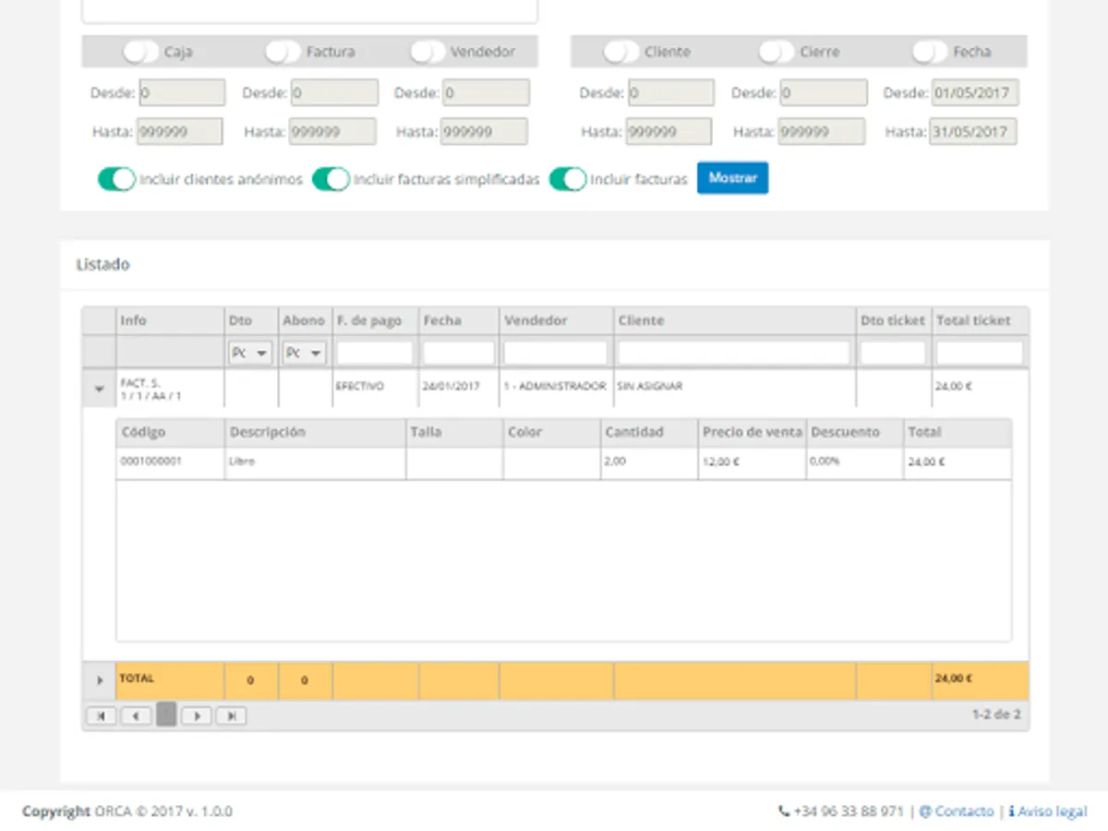Viewport: 1108px width, 831px height.
Task: Click Fecha Hasta date 31/05/2017
Action: [x=973, y=131]
